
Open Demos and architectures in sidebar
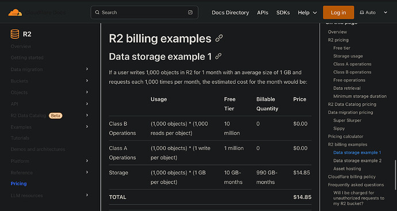(38, 149)
